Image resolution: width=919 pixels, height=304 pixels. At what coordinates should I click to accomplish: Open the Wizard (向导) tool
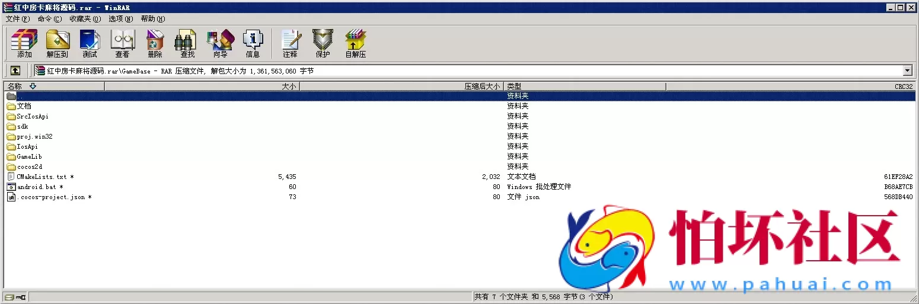[x=220, y=44]
